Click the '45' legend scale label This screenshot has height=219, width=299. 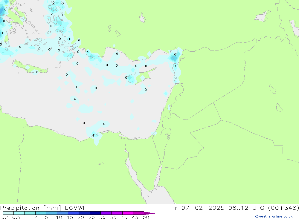coord(135,217)
